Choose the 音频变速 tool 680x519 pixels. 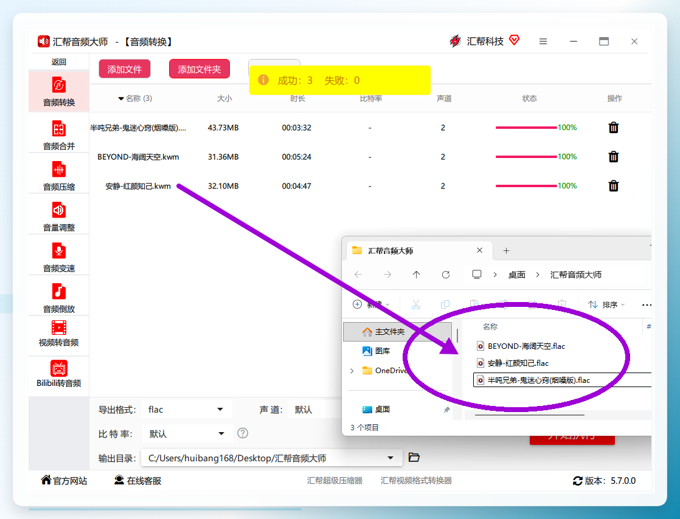[x=58, y=257]
